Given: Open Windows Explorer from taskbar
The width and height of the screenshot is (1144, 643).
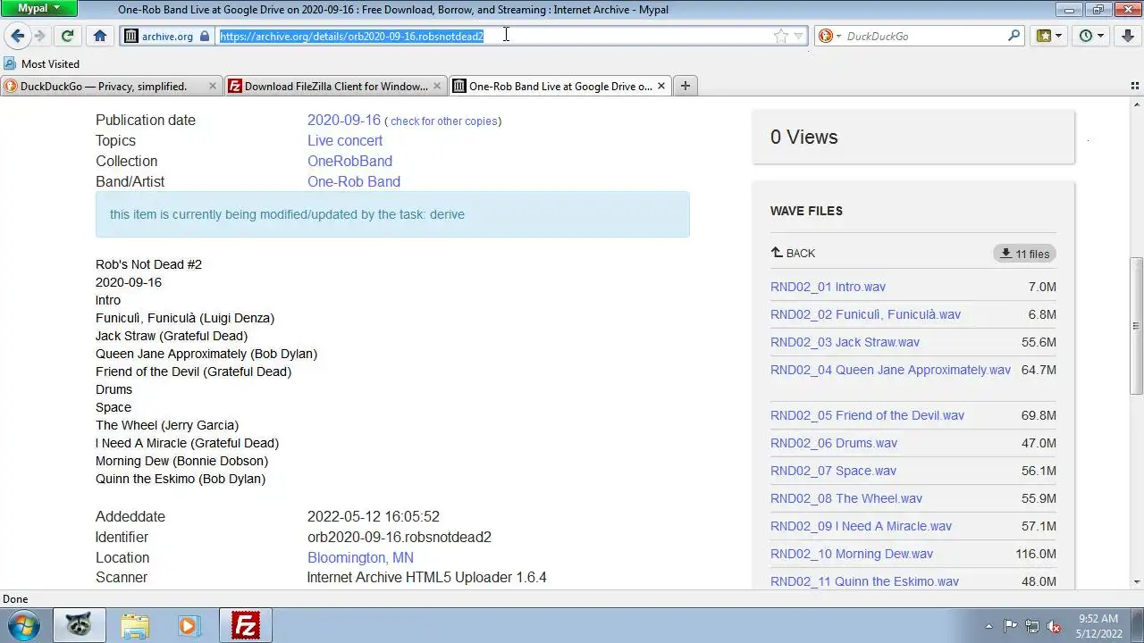Looking at the screenshot, I should pyautogui.click(x=135, y=625).
